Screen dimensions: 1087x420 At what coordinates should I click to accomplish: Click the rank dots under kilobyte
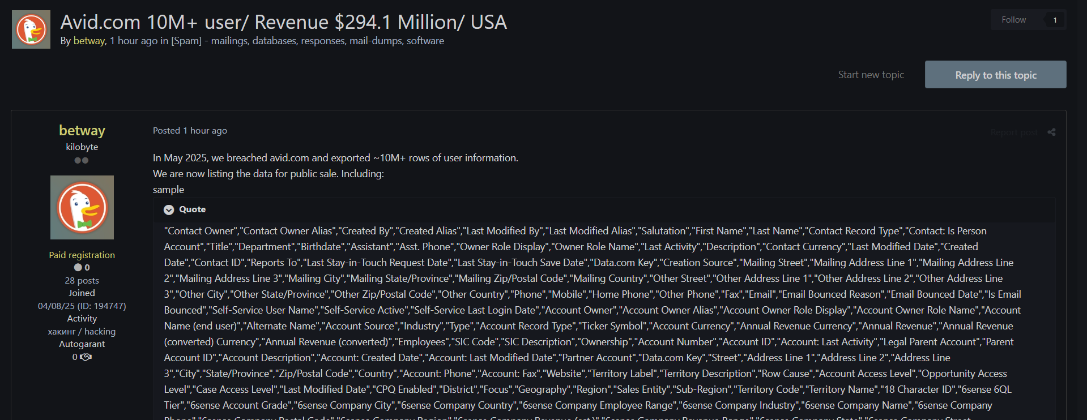pyautogui.click(x=82, y=161)
